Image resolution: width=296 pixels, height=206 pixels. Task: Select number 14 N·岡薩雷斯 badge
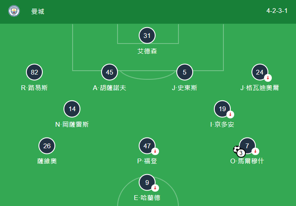coord(72,109)
